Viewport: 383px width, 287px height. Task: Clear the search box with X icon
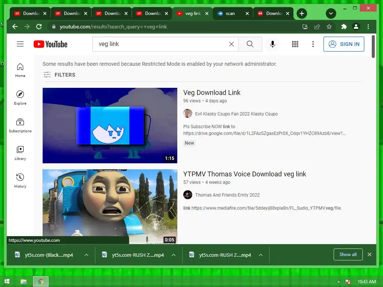231,44
